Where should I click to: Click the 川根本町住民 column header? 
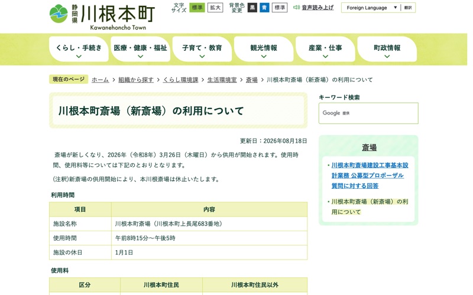pyautogui.click(x=161, y=285)
